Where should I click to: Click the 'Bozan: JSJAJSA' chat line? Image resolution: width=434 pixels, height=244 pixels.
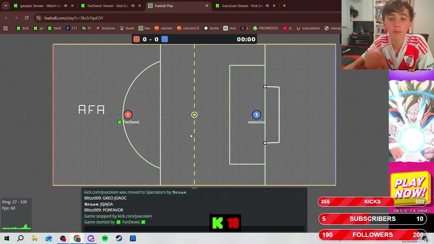[x=99, y=204]
